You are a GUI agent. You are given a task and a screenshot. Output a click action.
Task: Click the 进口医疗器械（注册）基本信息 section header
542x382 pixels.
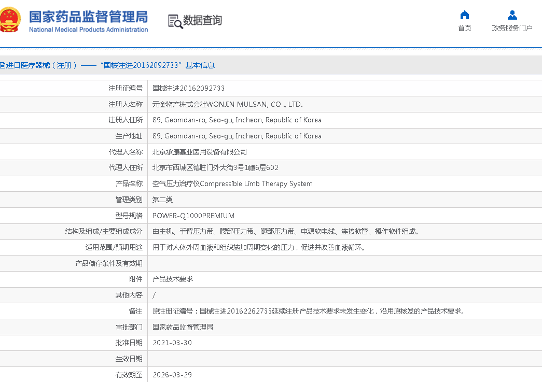pyautogui.click(x=107, y=65)
